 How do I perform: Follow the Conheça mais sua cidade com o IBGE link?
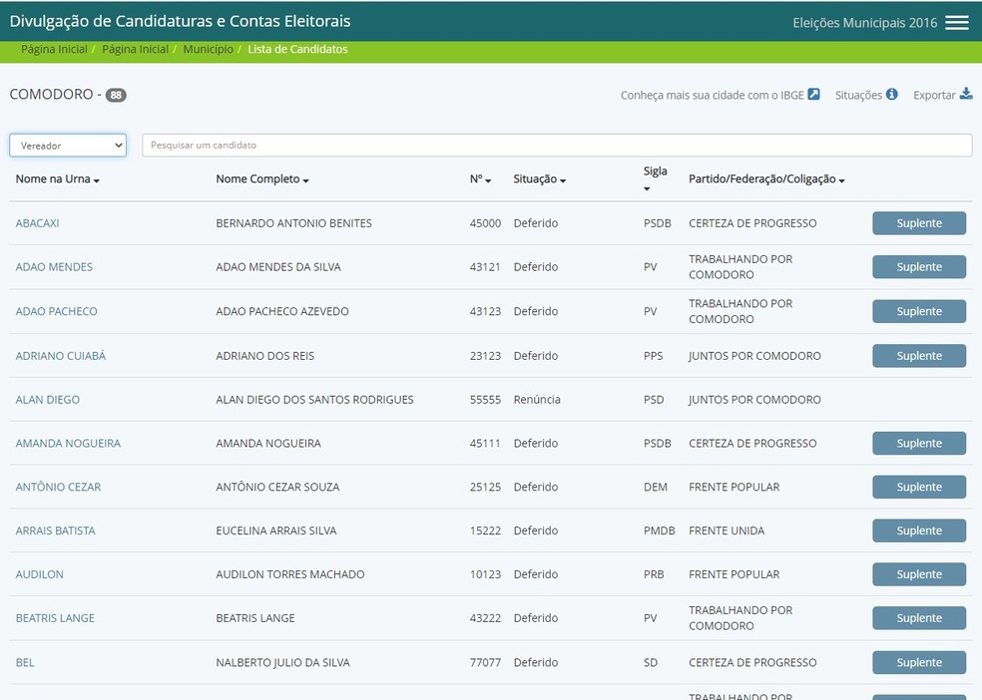pos(711,94)
